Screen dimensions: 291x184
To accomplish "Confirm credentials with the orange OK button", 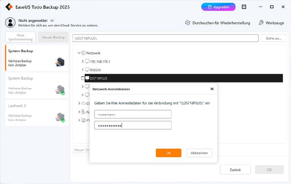I will point(168,153).
